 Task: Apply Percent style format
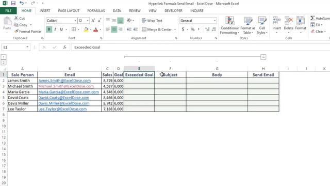pyautogui.click(x=192, y=29)
